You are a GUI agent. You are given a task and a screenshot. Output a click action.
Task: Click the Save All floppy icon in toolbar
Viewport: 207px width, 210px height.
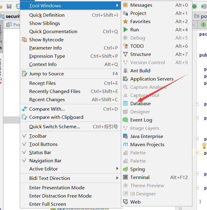(9, 6)
